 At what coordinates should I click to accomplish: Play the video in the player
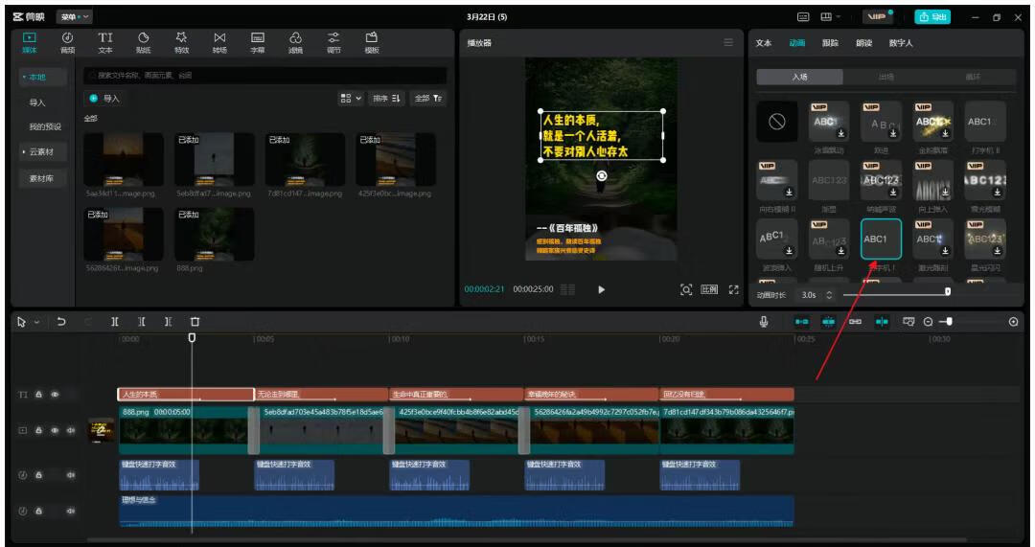pyautogui.click(x=601, y=289)
